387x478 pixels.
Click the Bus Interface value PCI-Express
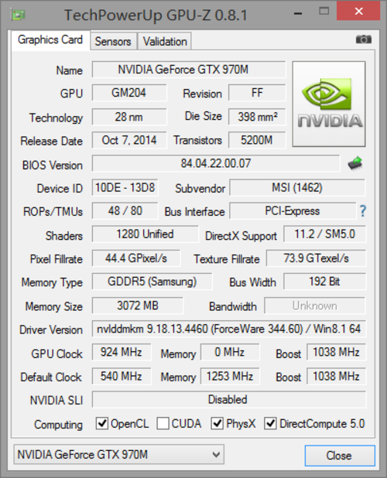(x=293, y=211)
